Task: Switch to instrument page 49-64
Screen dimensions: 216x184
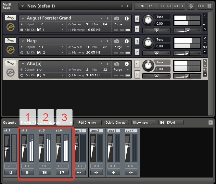Action: [179, 6]
